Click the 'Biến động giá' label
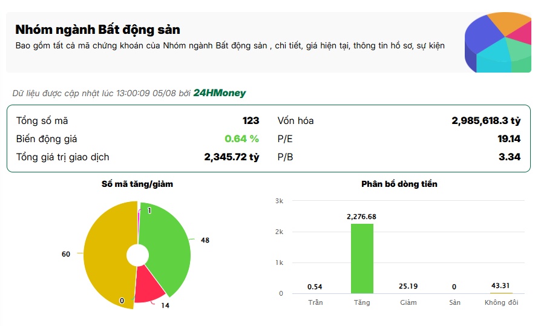538x326 pixels. (47, 139)
